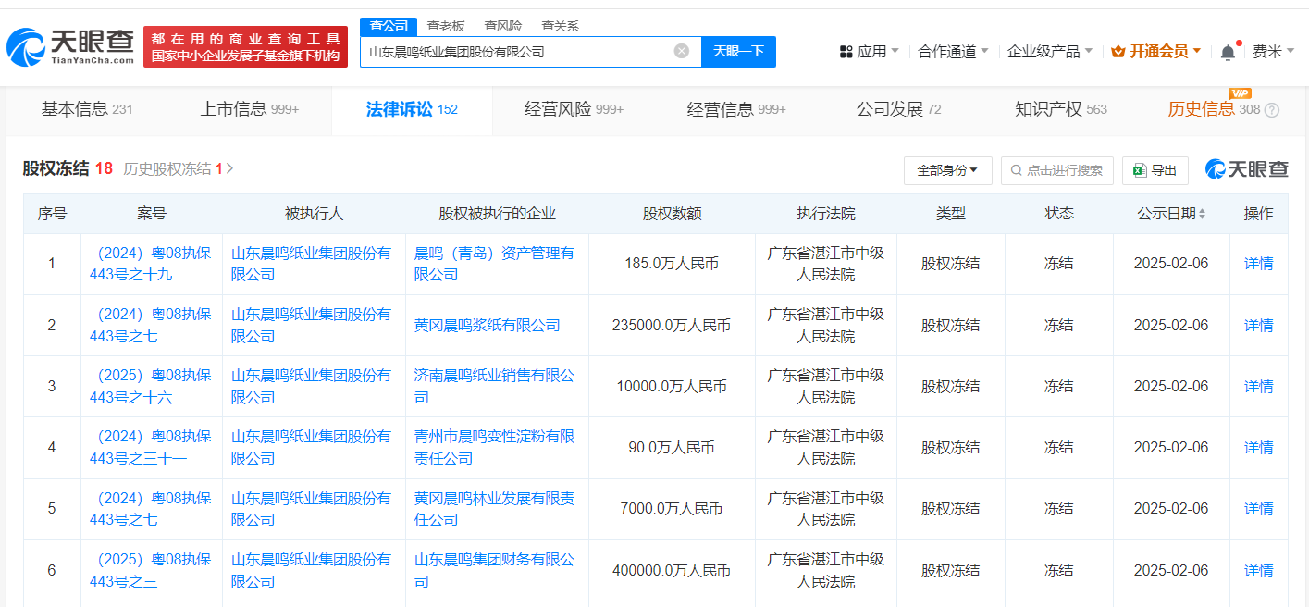1309x607 pixels.
Task: Switch to 上市信息 tab
Action: pos(250,109)
